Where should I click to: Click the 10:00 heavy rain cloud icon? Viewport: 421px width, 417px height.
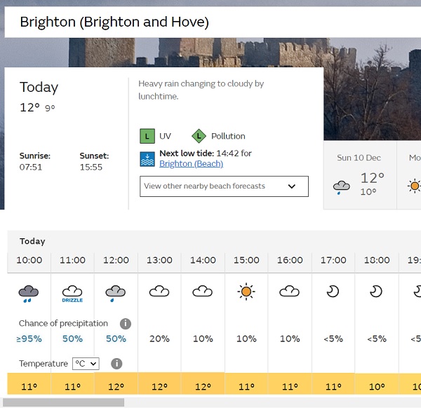(x=29, y=294)
